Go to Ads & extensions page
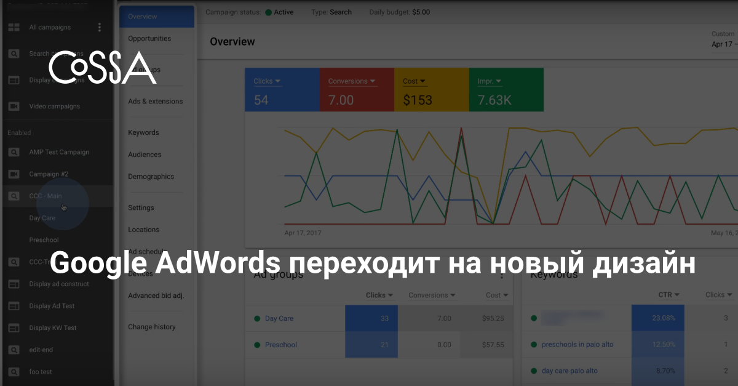This screenshot has height=386, width=738. click(x=156, y=102)
